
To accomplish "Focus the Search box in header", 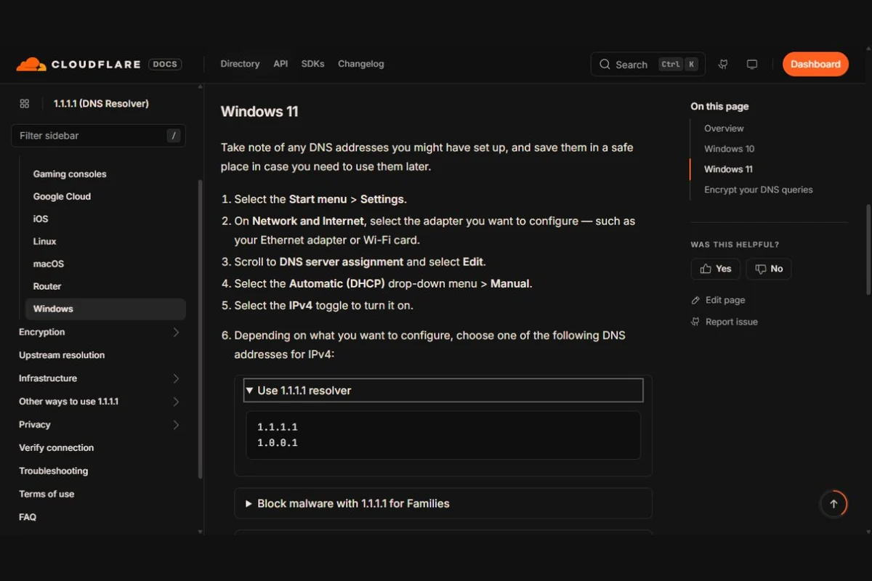I will pos(648,64).
